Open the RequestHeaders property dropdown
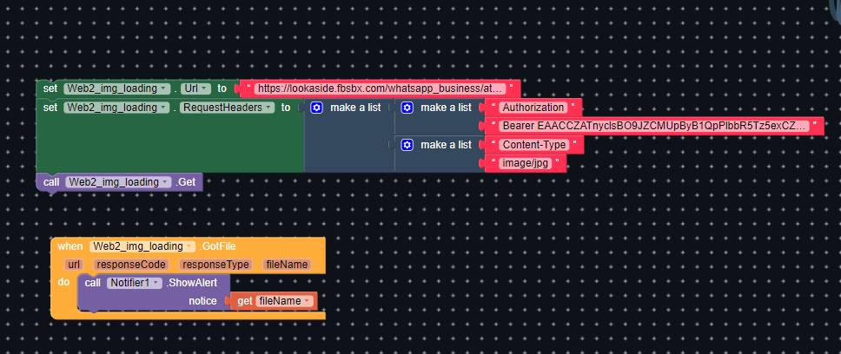Viewport: 841px width, 354px height. point(228,108)
